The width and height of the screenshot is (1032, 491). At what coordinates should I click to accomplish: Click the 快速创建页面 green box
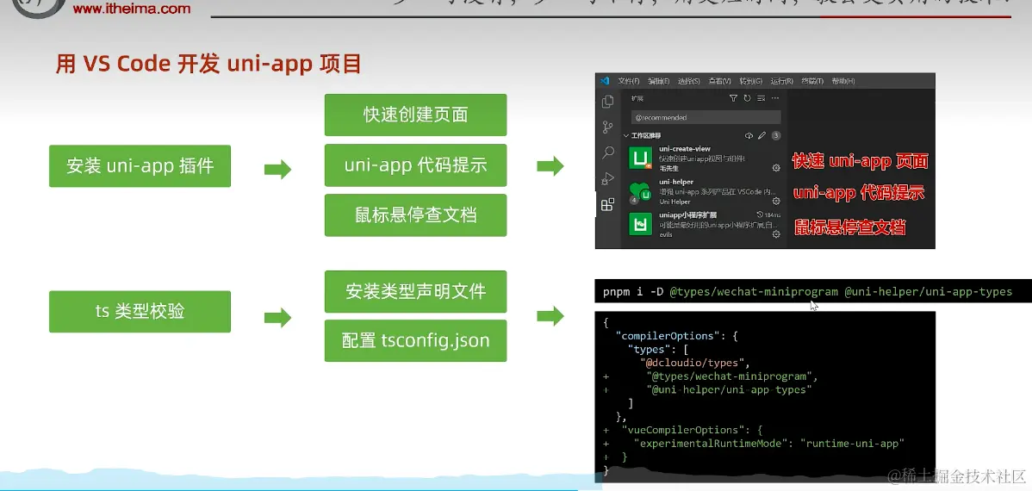pos(415,115)
